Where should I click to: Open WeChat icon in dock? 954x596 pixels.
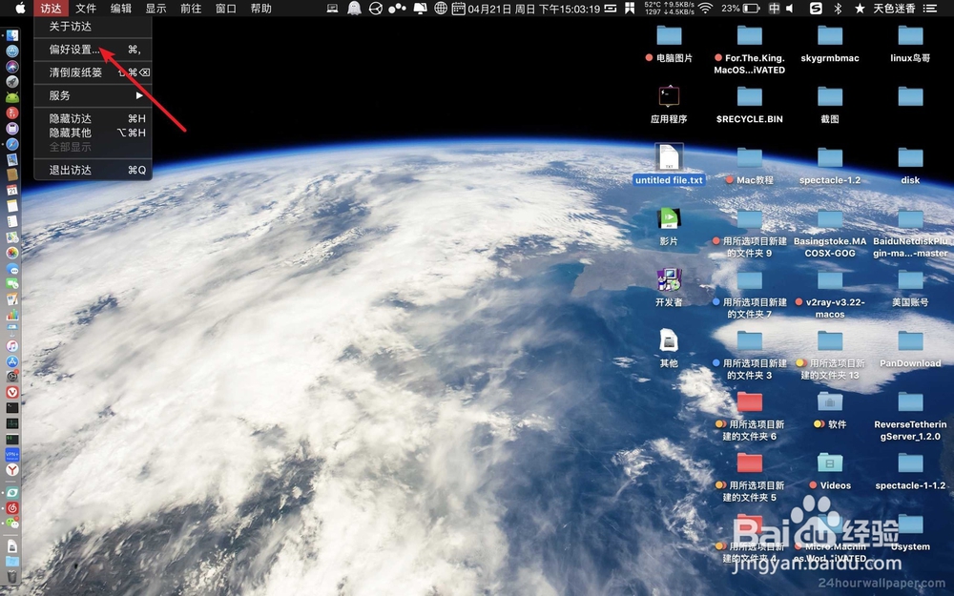[x=12, y=523]
